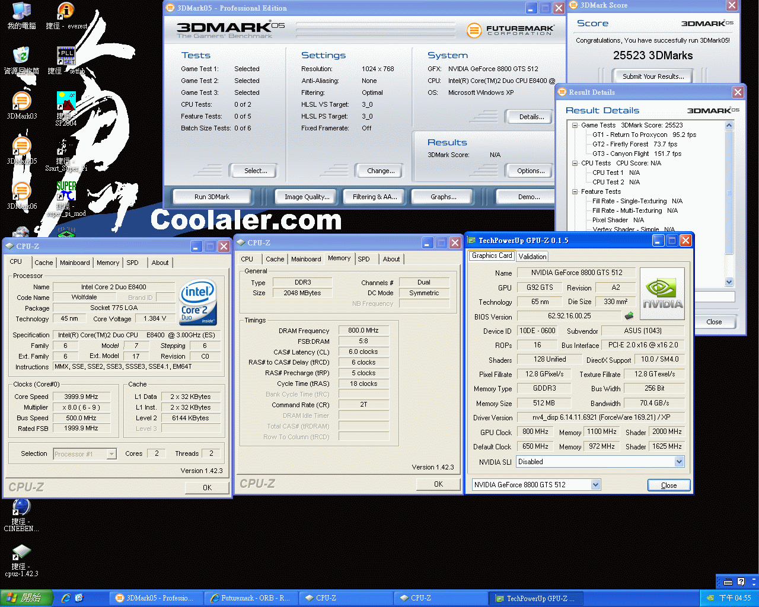The width and height of the screenshot is (759, 607).
Task: Click the BIOS save chip icon in GPU-Z
Action: tap(629, 316)
